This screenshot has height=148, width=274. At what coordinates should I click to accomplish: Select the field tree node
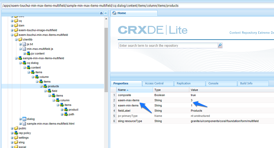point(55,91)
